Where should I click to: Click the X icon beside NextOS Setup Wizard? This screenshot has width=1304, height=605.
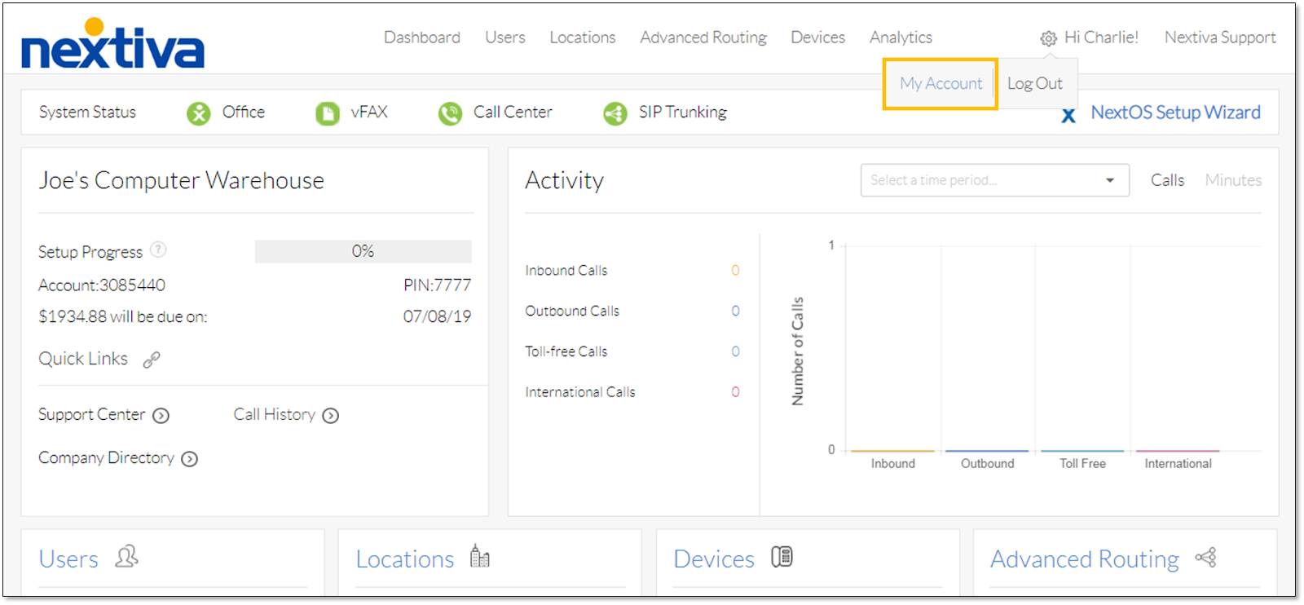1068,115
